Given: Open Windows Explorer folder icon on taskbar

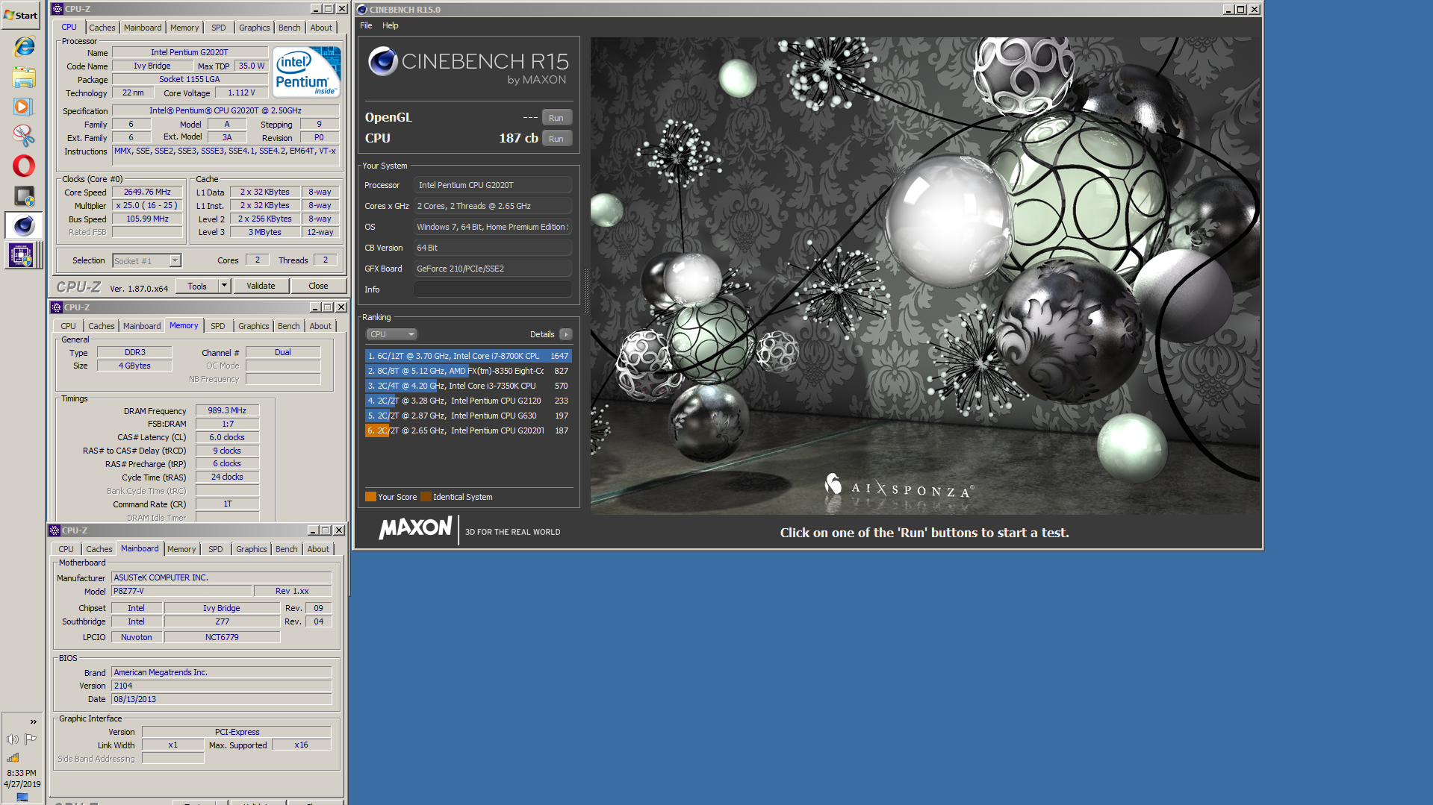Looking at the screenshot, I should (24, 77).
